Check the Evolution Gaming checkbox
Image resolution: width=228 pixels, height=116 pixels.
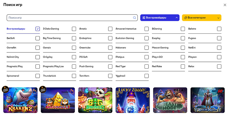(x=146, y=38)
